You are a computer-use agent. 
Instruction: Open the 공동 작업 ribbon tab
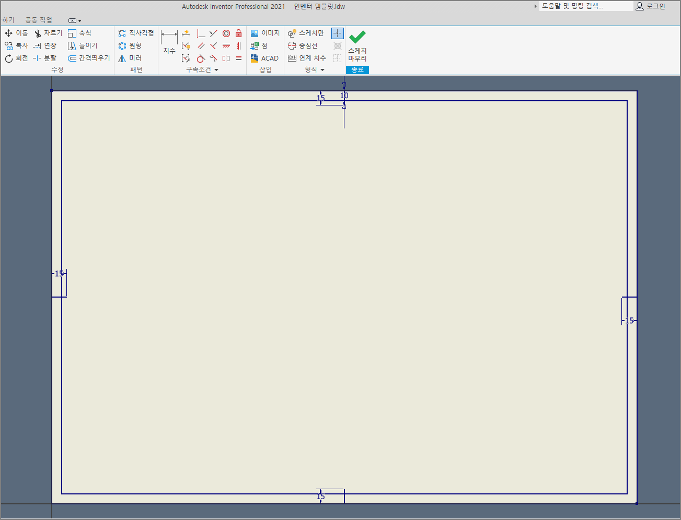39,20
